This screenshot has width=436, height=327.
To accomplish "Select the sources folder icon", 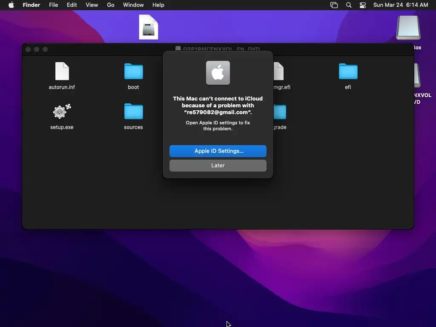I will coord(133,111).
